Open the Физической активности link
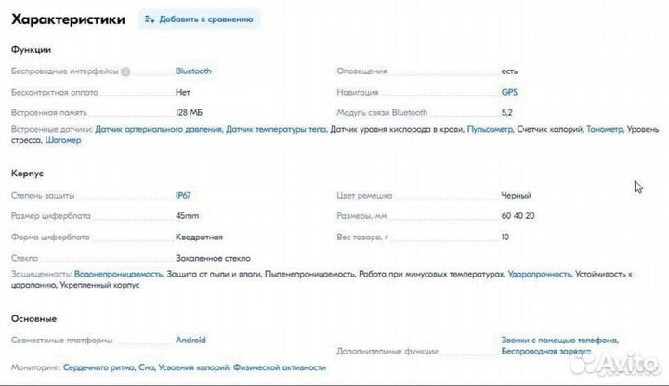This screenshot has height=386, width=669. click(x=280, y=367)
